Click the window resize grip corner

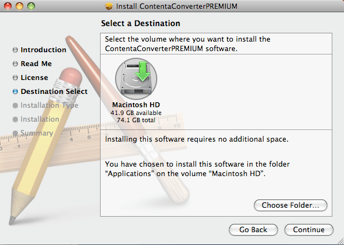coord(340,242)
